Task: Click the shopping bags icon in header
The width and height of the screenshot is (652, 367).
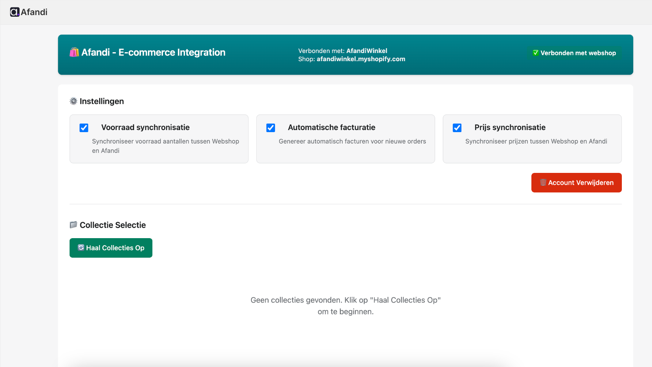Action: (74, 52)
